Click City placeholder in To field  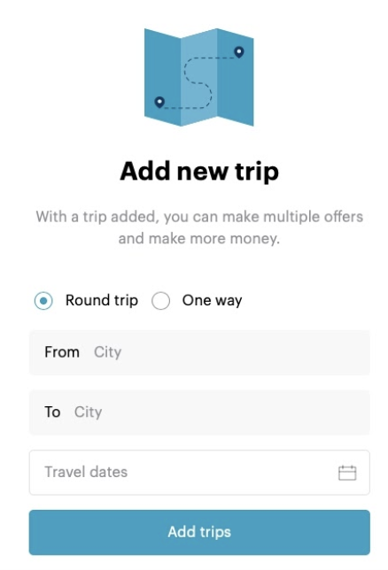pos(88,412)
